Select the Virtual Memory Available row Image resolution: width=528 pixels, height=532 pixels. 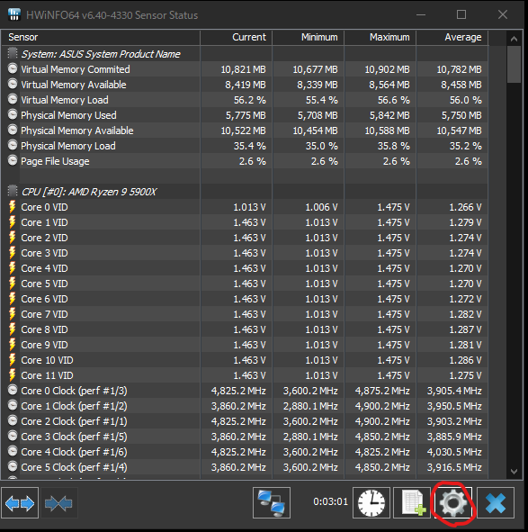pyautogui.click(x=245, y=85)
